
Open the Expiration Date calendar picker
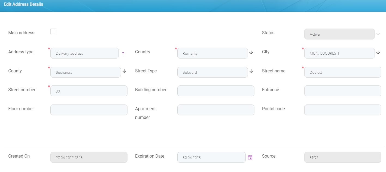(x=250, y=157)
